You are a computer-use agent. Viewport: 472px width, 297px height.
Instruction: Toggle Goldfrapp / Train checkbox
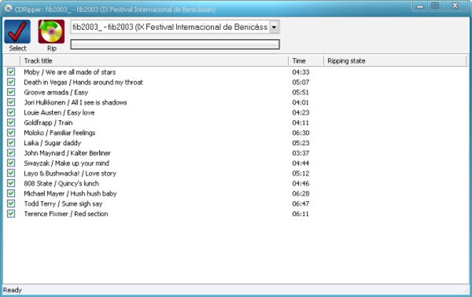tap(11, 122)
